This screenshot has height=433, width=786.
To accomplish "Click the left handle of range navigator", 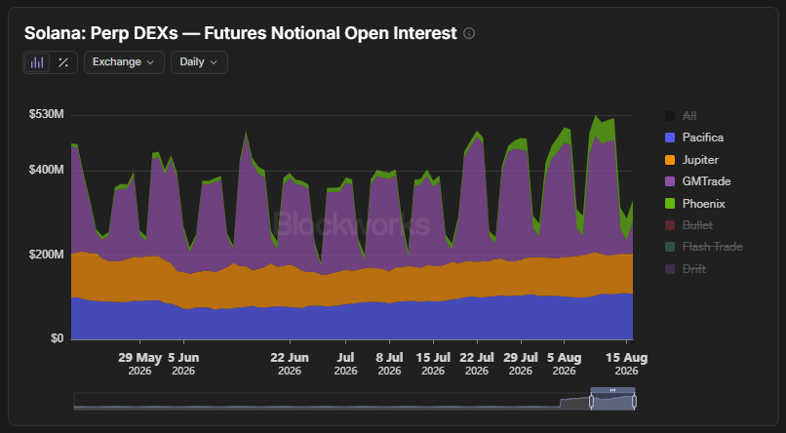I will point(591,402).
